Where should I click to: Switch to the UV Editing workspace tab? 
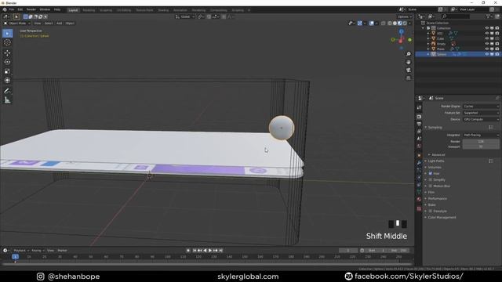[x=124, y=10]
